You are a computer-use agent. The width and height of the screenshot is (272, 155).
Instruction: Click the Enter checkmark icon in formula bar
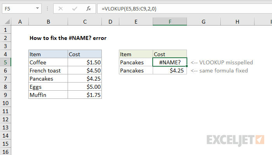click(75, 9)
